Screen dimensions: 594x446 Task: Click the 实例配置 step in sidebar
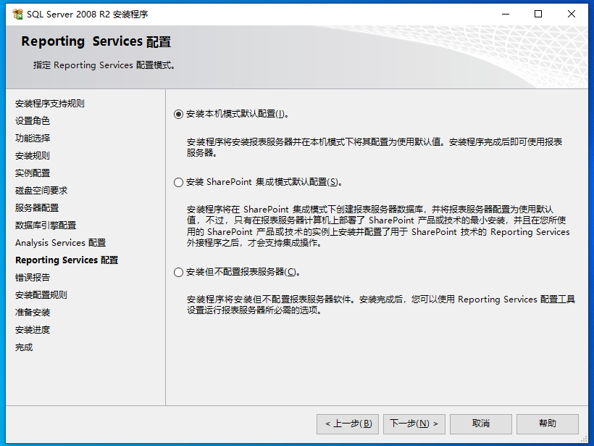point(33,173)
